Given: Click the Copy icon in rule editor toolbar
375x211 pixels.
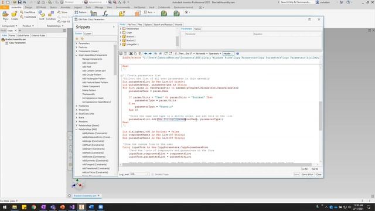Looking at the screenshot, I should tap(135, 53).
